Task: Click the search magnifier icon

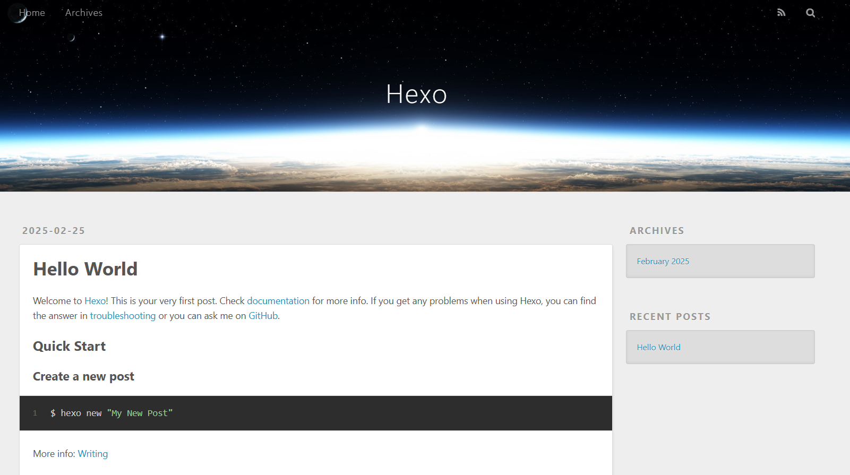Action: point(810,13)
